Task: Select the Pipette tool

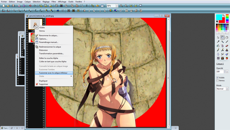Action: pos(218,42)
